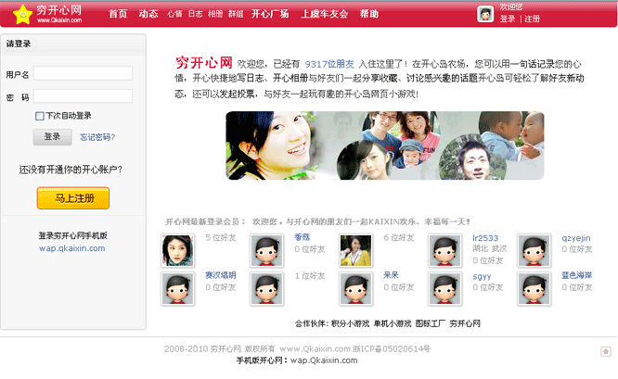Click the yellow star Qkaixin logo
618x379 pixels.
[x=22, y=15]
